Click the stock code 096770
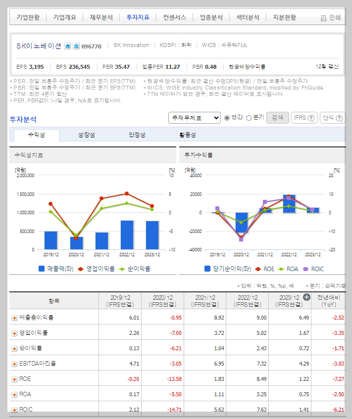Image resolution: width=352 pixels, height=419 pixels. tap(92, 47)
